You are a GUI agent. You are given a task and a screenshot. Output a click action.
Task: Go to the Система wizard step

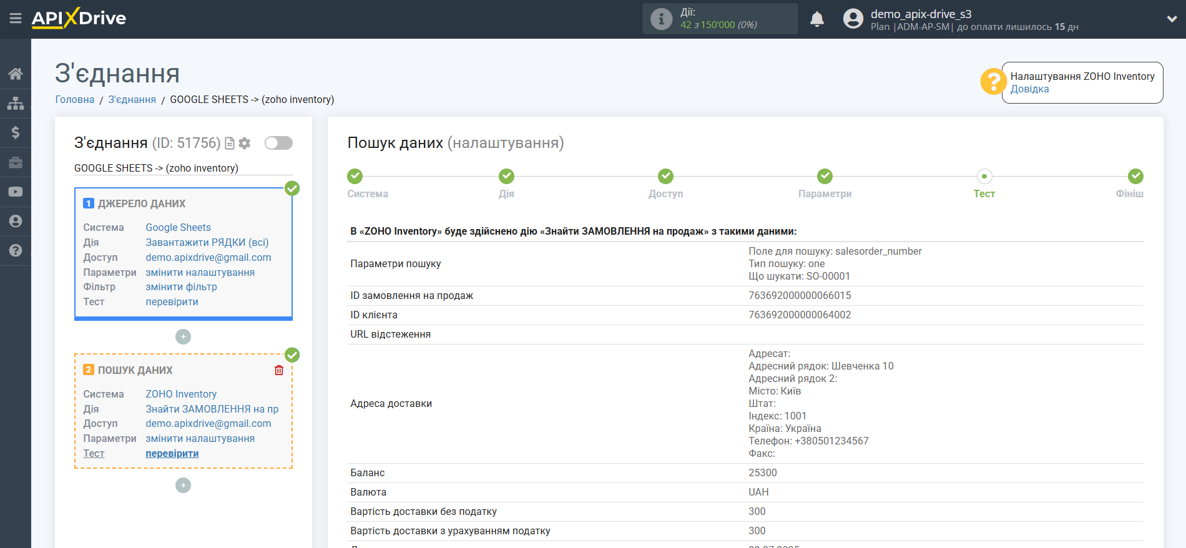355,176
